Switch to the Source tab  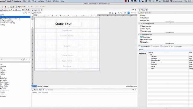40,86
